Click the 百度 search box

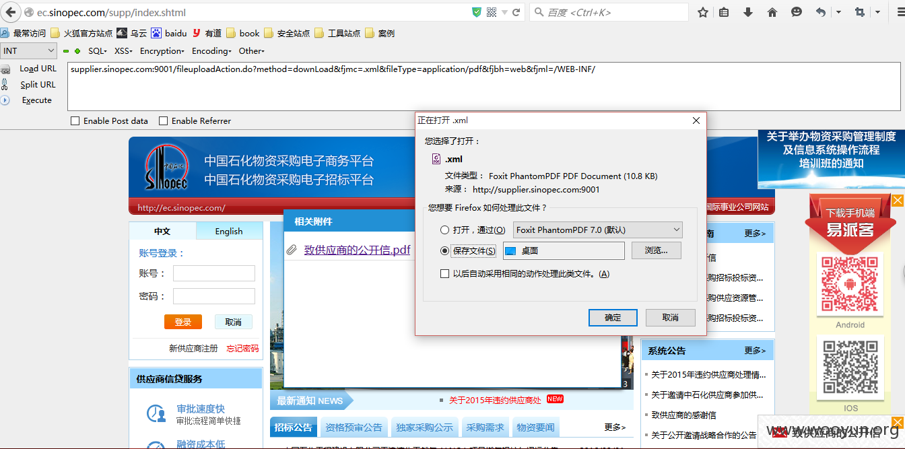point(609,12)
